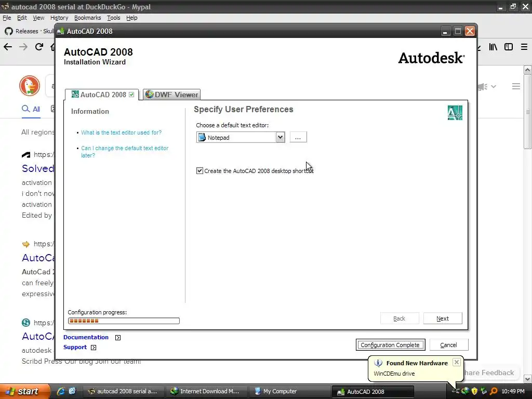Click the browser Forward arrow icon
Image resolution: width=532 pixels, height=399 pixels.
[23, 47]
